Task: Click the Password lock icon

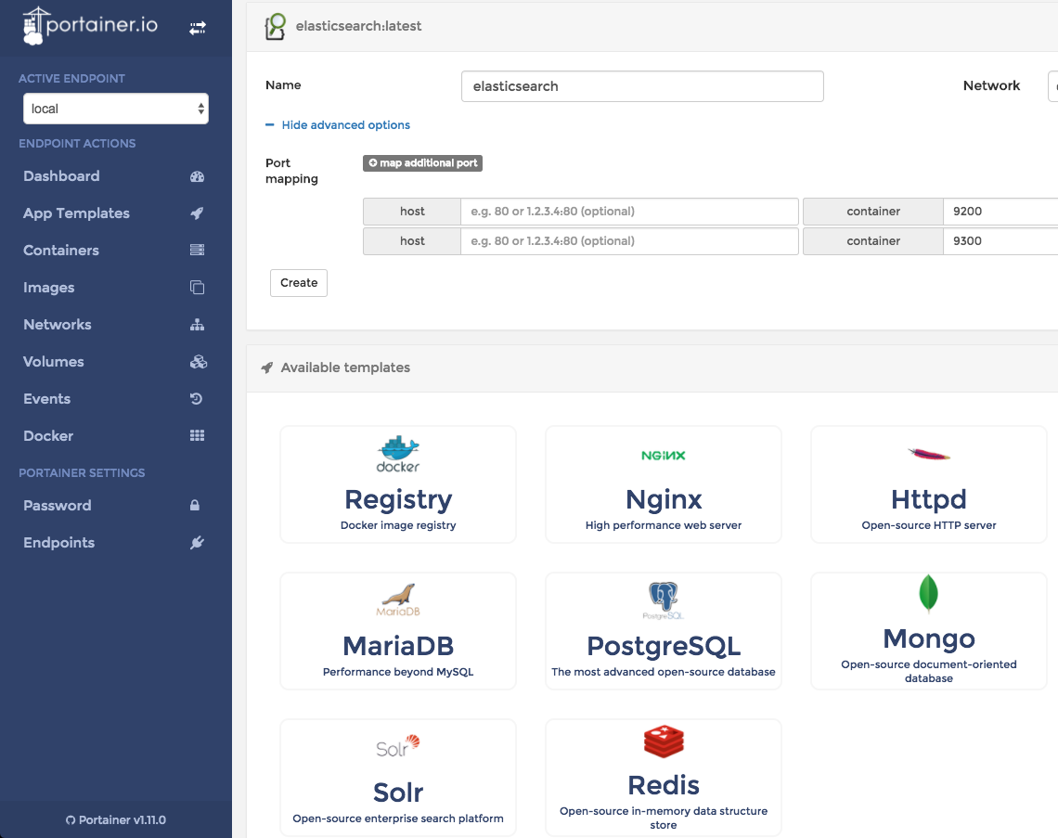Action: tap(195, 506)
